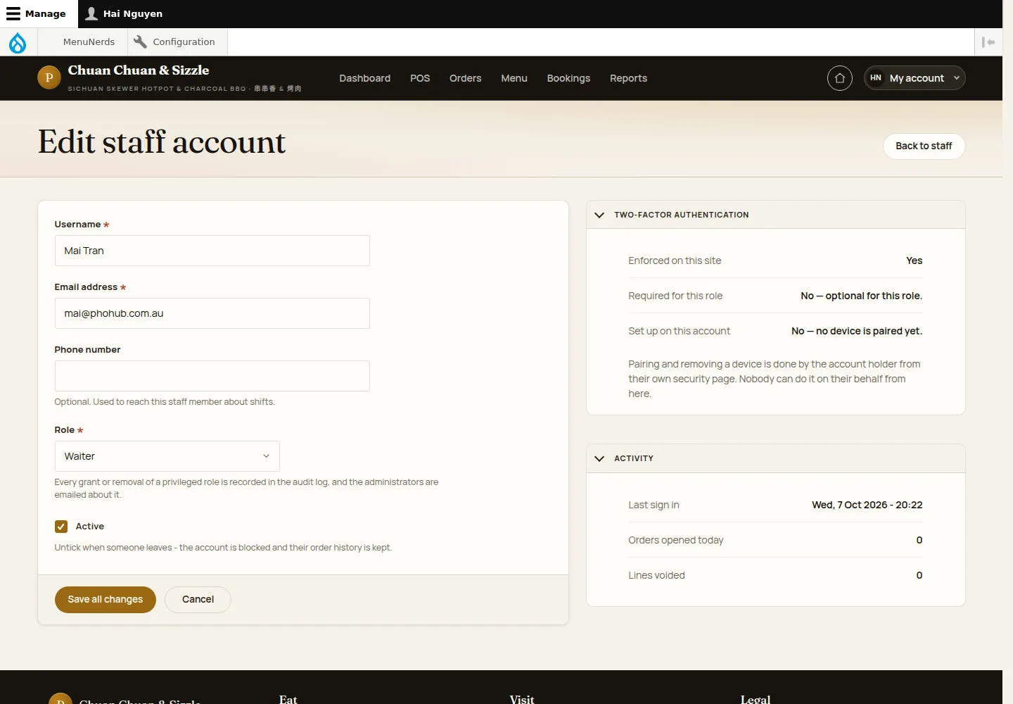This screenshot has width=1013, height=704.
Task: Click the Hai Nguyen user icon
Action: tap(91, 13)
